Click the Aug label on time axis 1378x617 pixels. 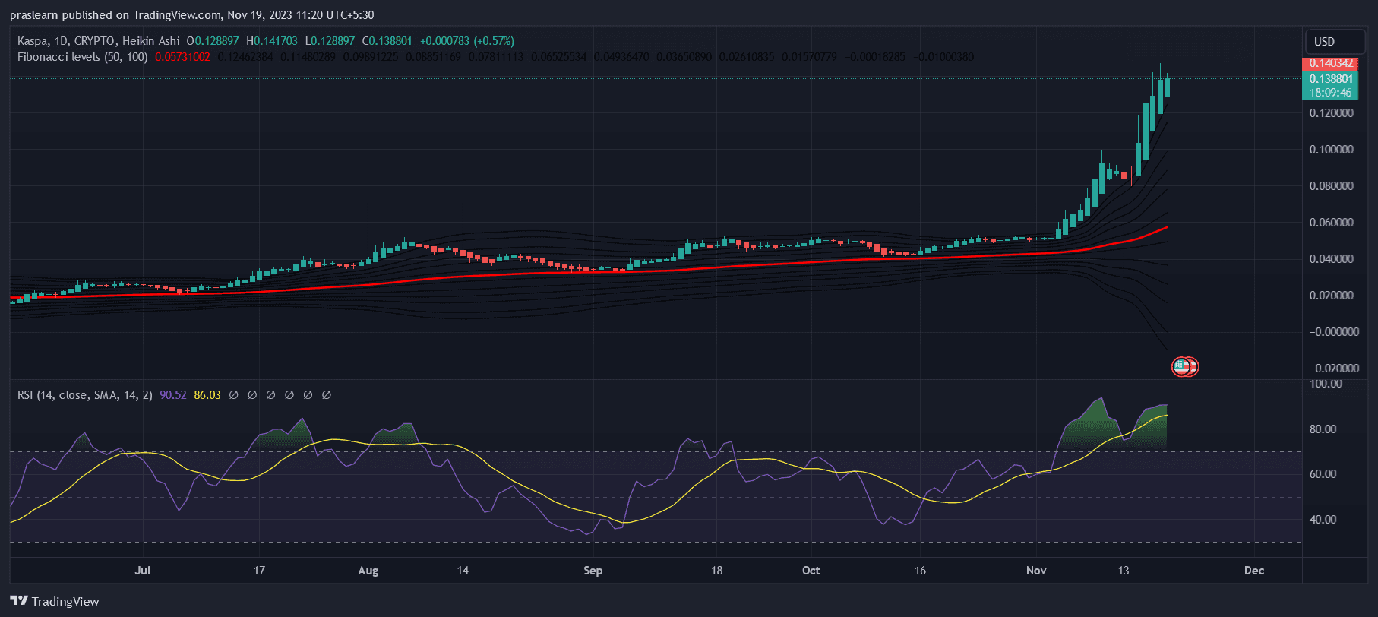(368, 571)
